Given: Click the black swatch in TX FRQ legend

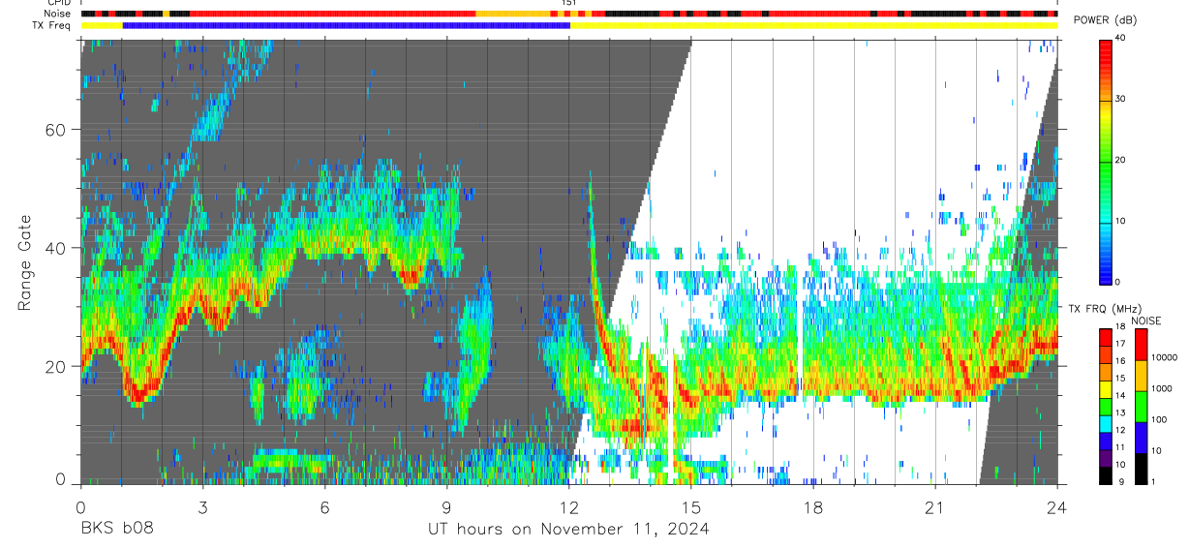Looking at the screenshot, I should click(1106, 475).
